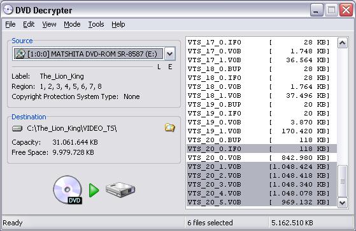Click the 5.162.510 KB status total

[x=292, y=223]
